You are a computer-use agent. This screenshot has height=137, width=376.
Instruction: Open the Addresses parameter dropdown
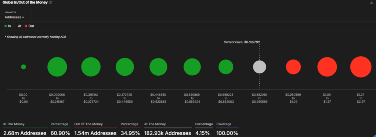click(x=14, y=17)
